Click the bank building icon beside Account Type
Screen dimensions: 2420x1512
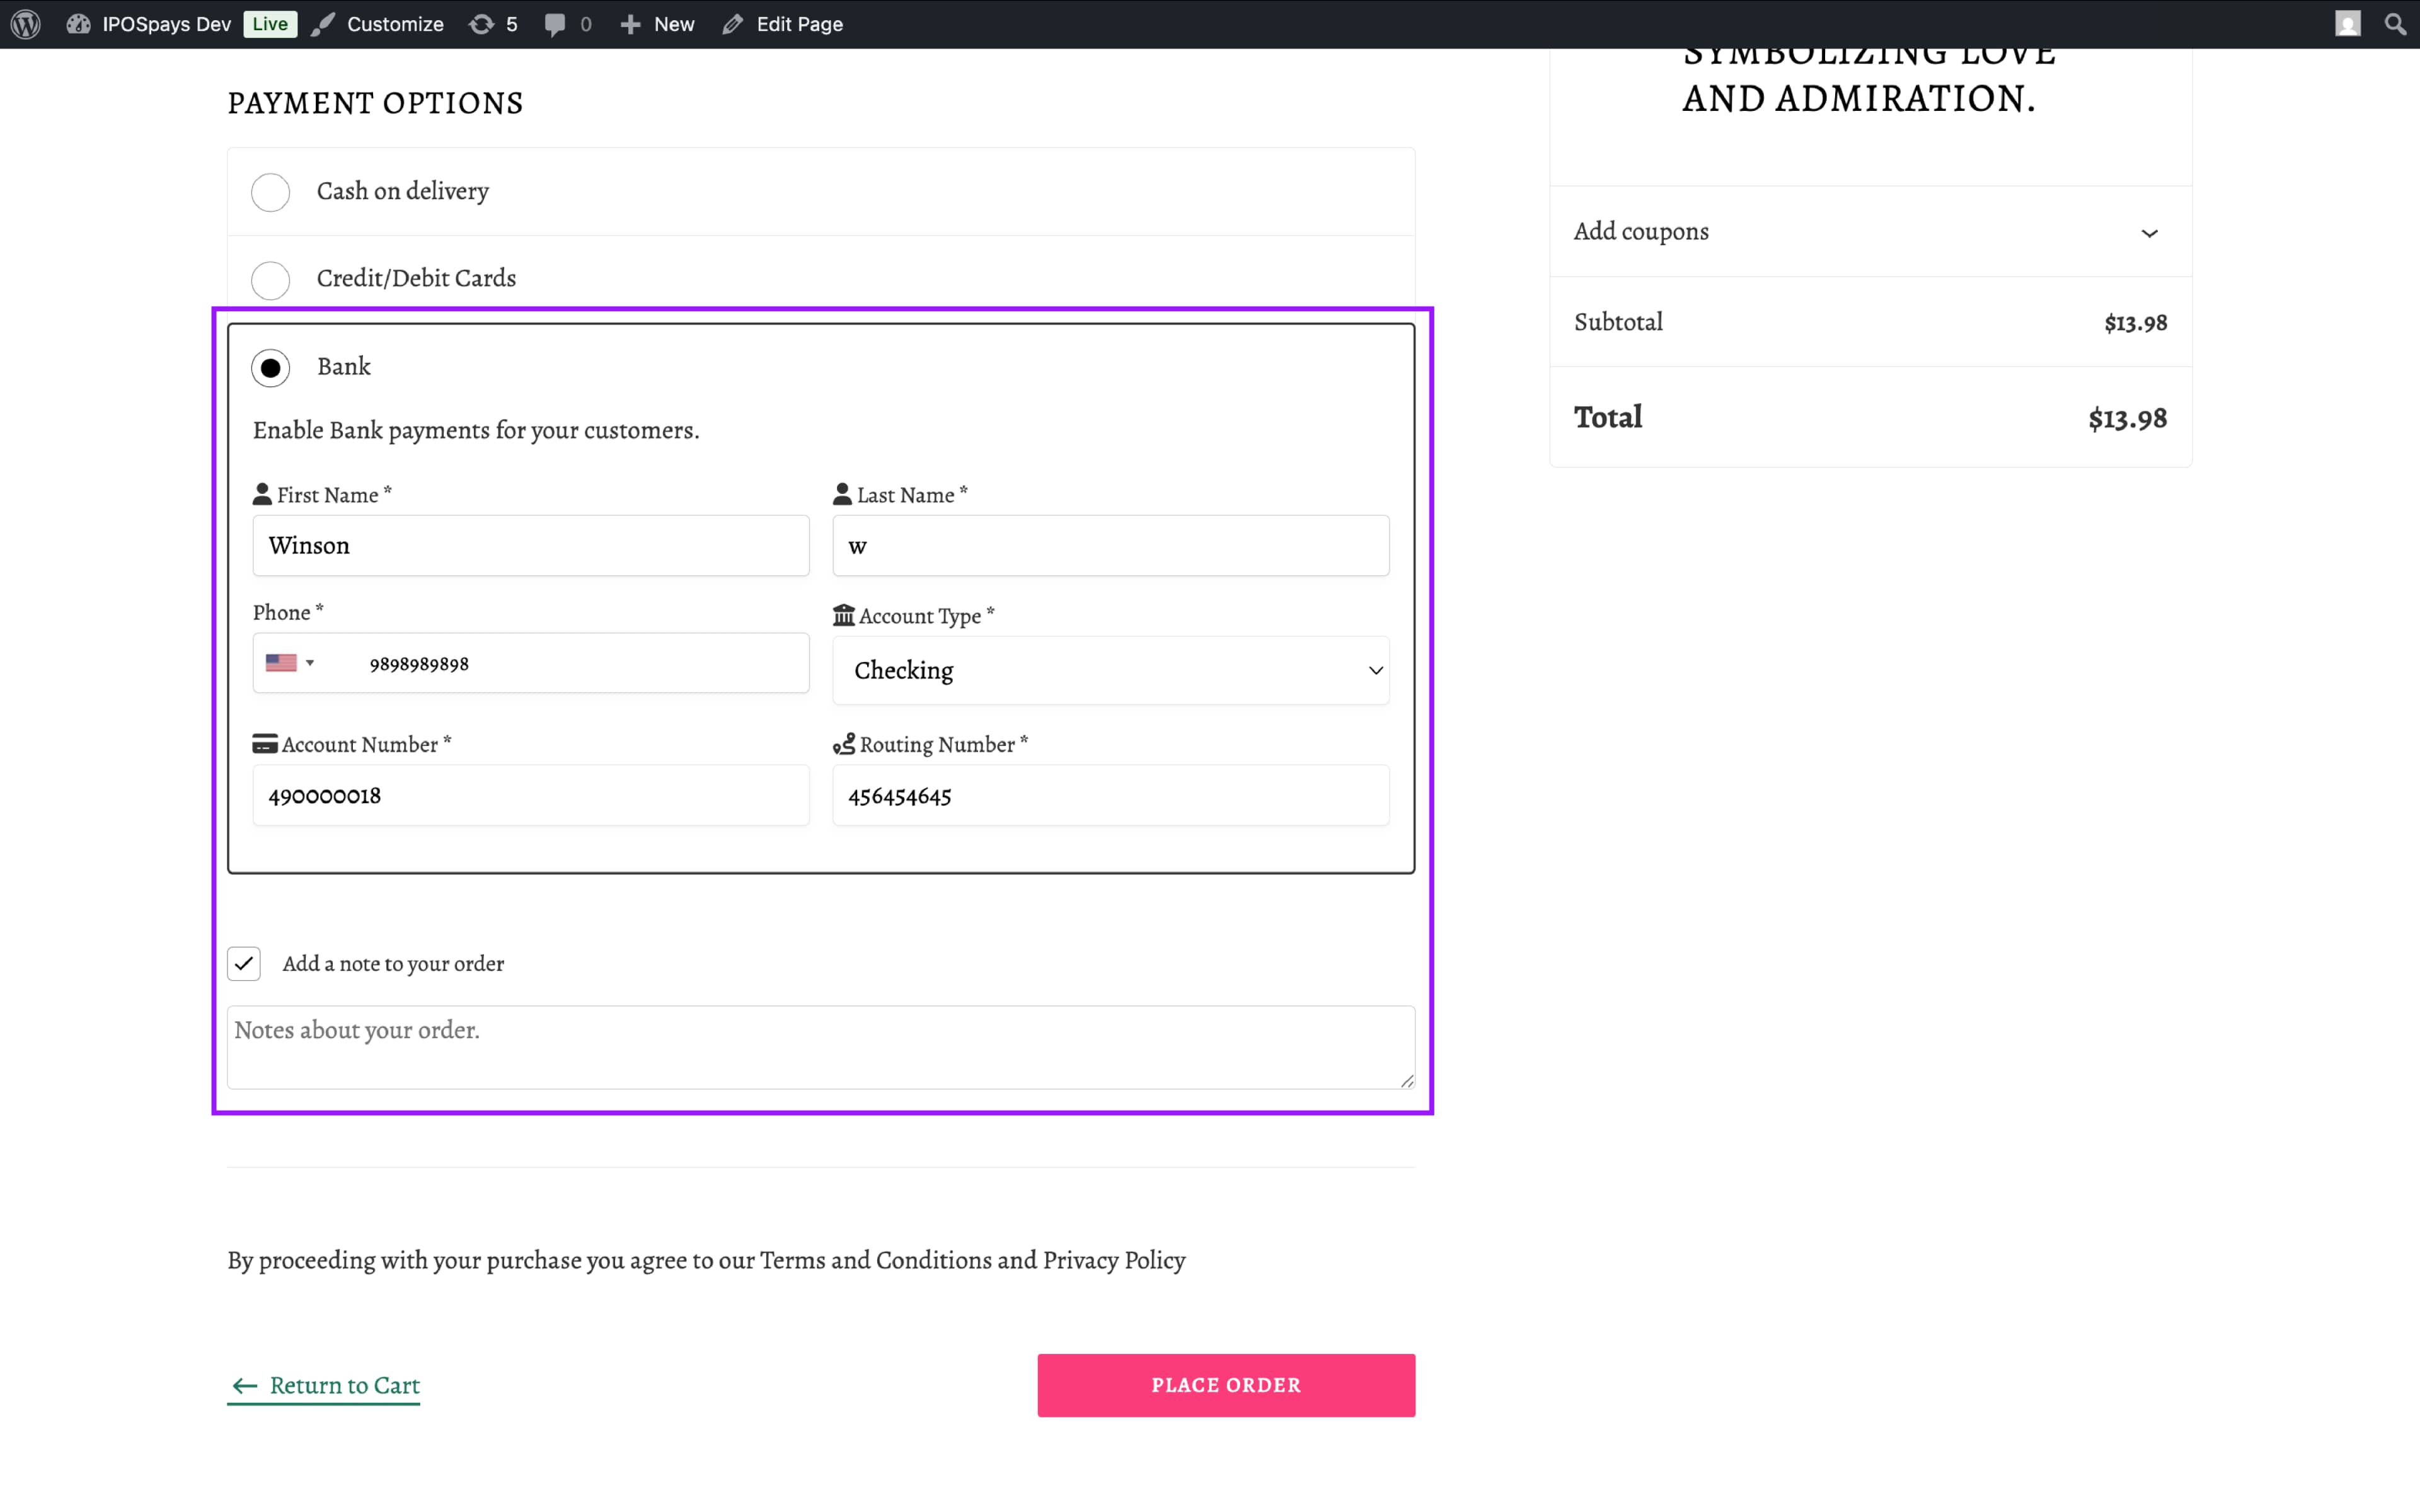(x=844, y=615)
